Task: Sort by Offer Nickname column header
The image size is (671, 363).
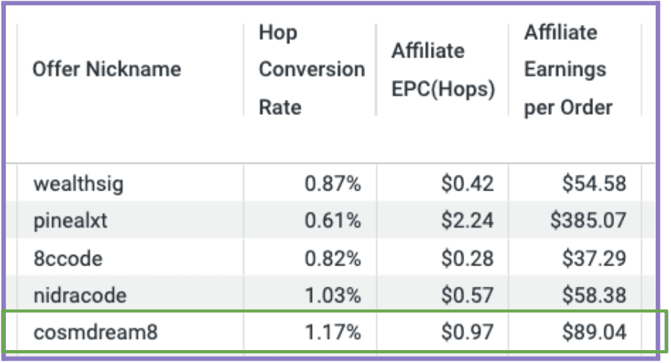Action: 107,70
